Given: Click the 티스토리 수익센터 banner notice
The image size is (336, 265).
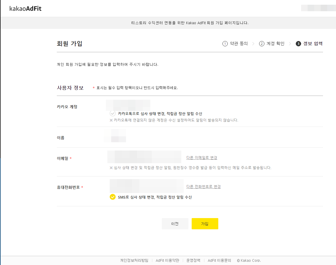Looking at the screenshot, I should point(190,23).
